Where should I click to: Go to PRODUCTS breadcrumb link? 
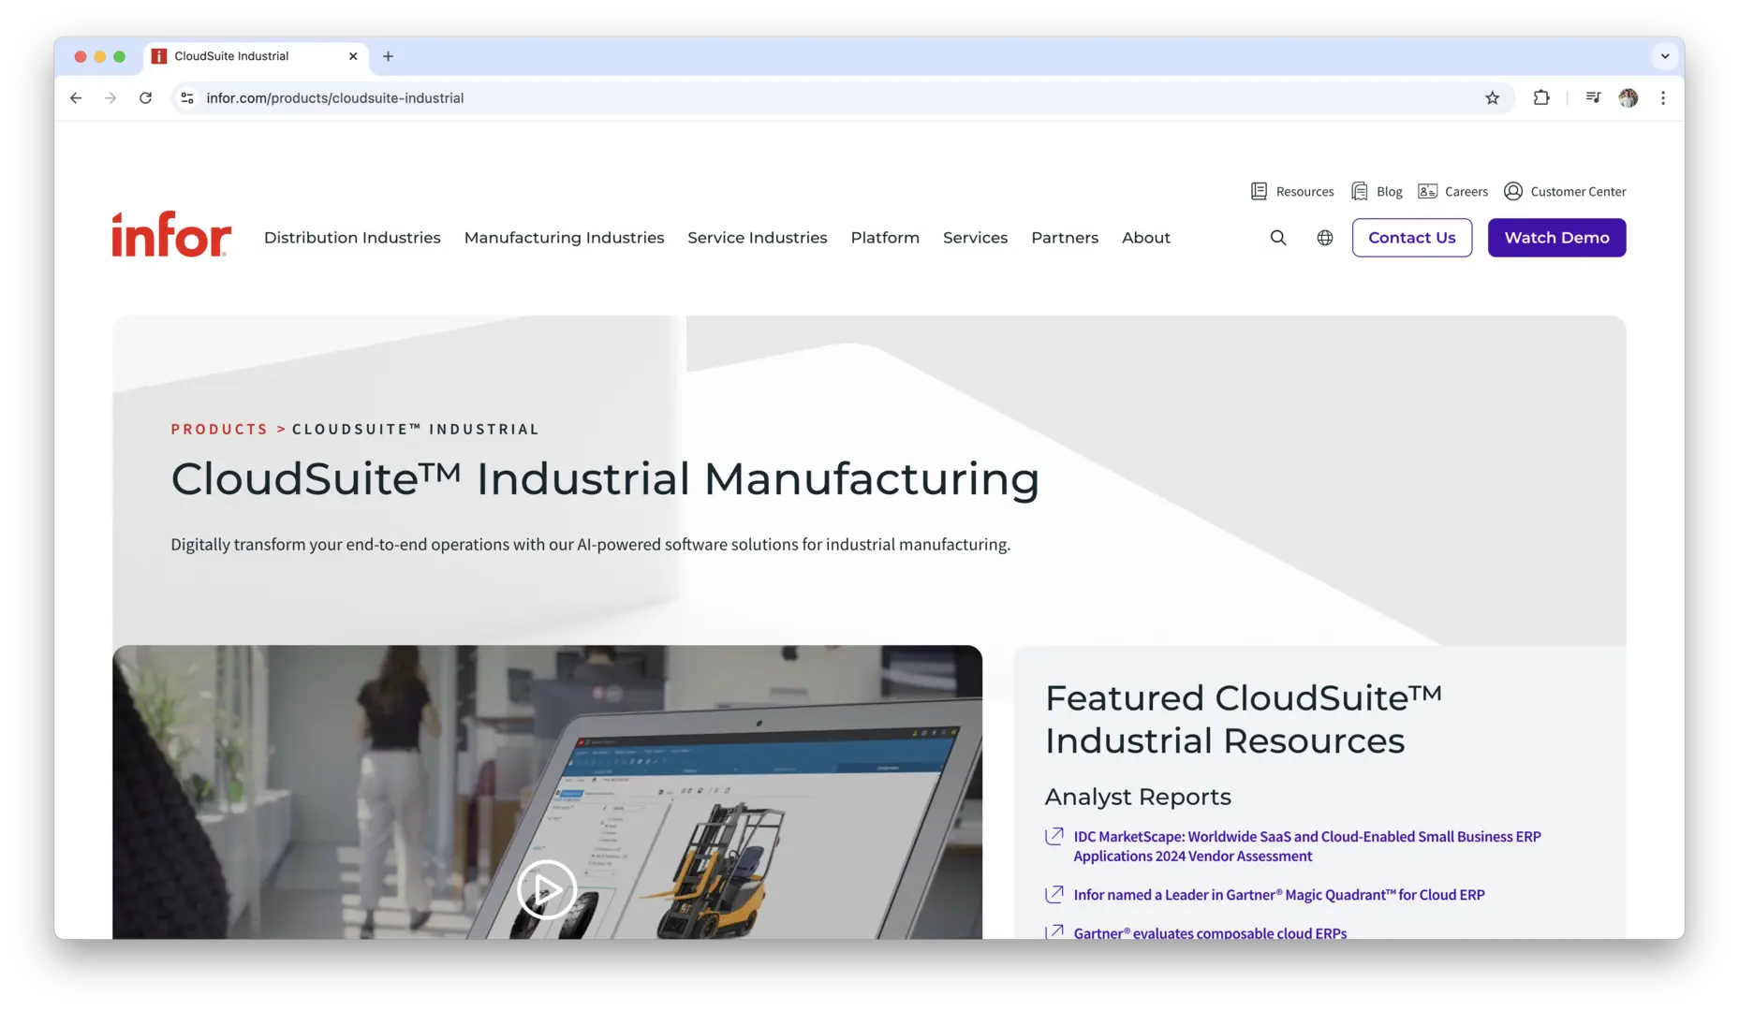(219, 429)
